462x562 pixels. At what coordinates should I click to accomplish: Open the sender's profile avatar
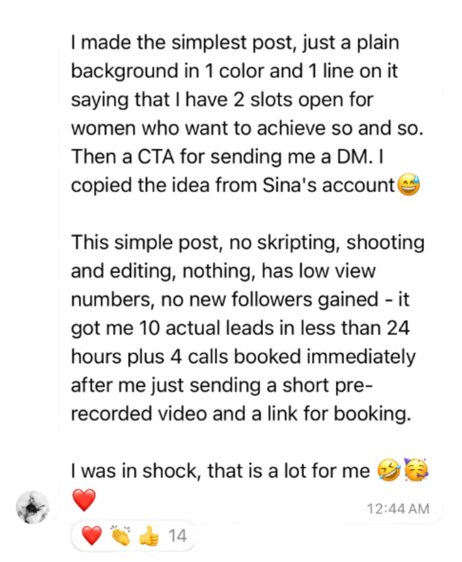33,507
